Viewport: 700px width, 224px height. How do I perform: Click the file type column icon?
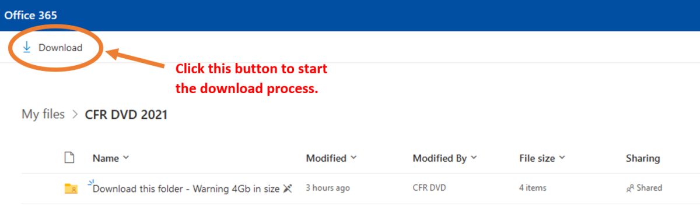coord(69,158)
